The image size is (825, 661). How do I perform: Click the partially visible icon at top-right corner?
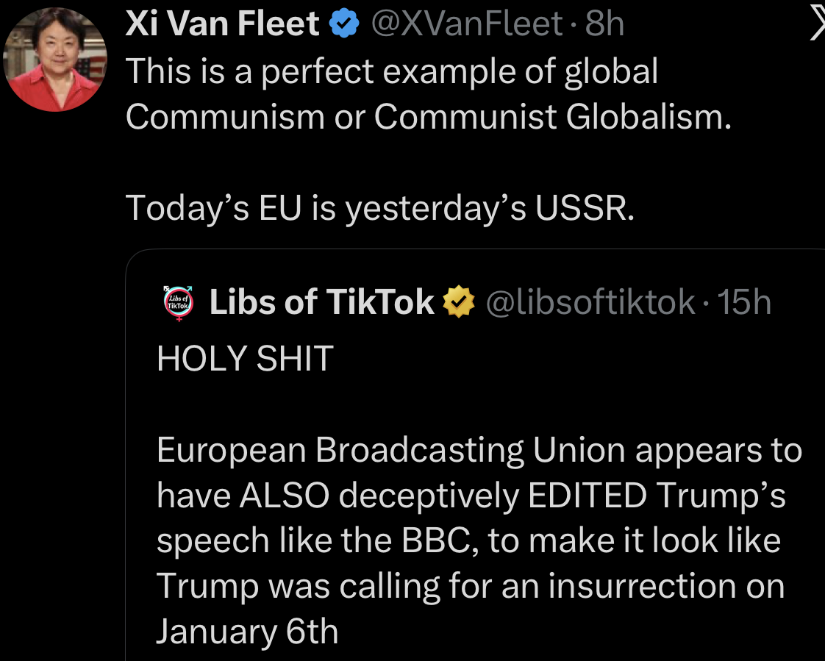tap(816, 25)
